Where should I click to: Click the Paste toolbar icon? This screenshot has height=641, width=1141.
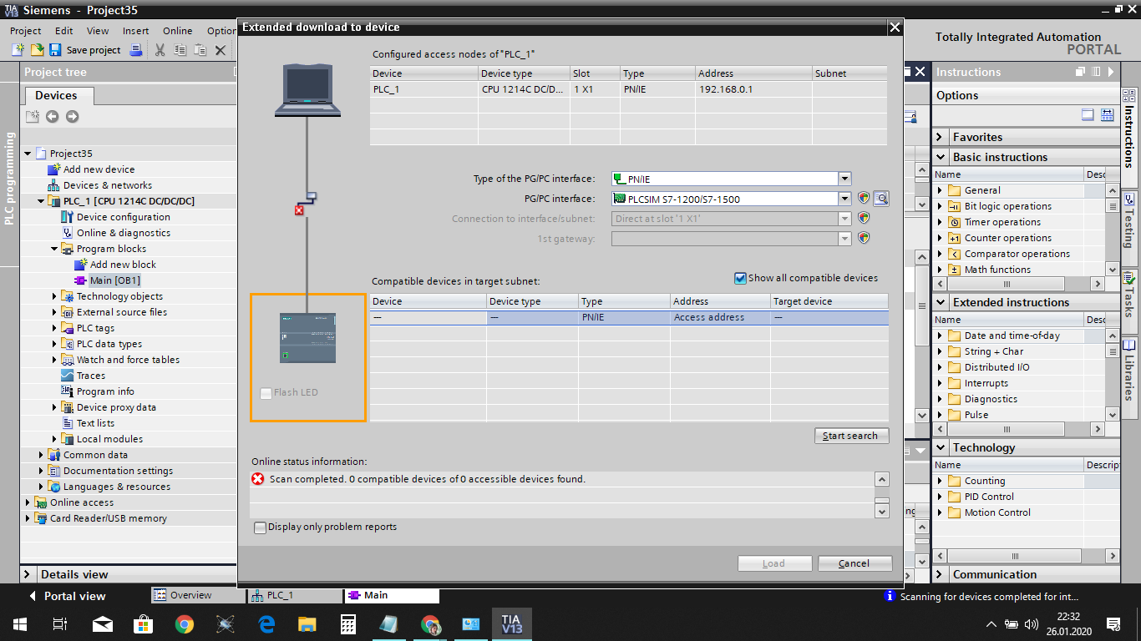200,50
